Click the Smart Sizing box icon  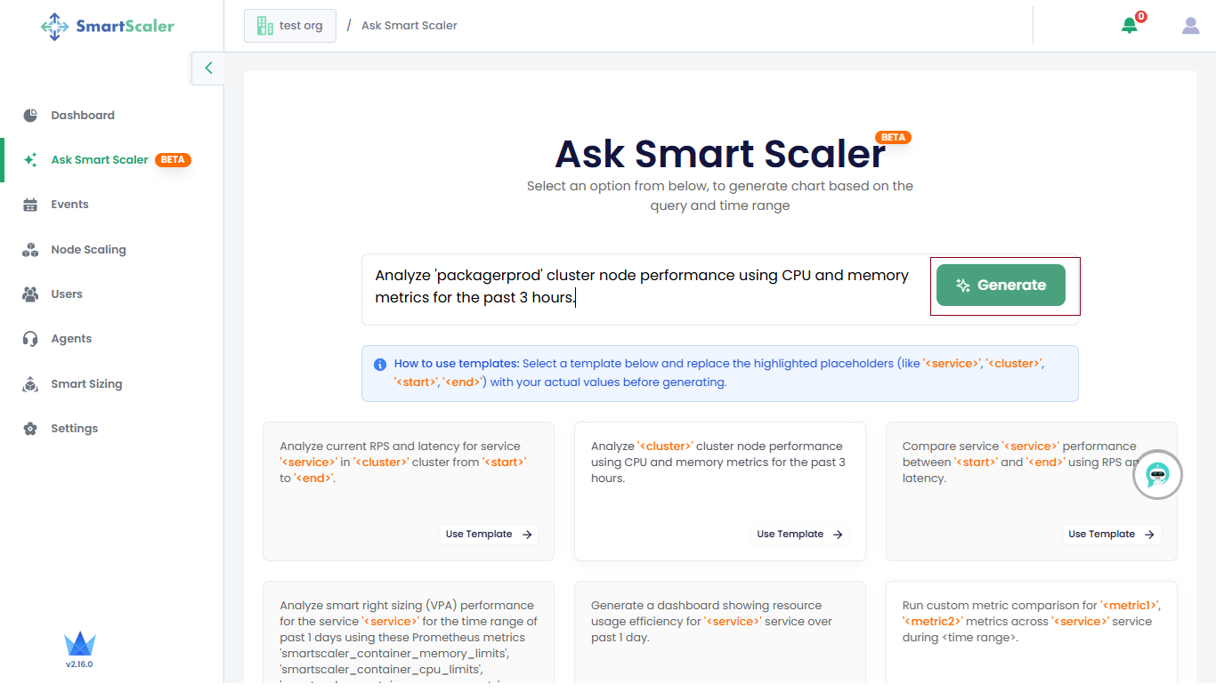(x=30, y=384)
